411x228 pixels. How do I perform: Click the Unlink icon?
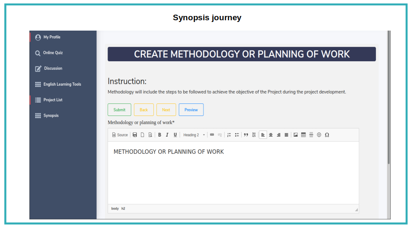tap(220, 135)
